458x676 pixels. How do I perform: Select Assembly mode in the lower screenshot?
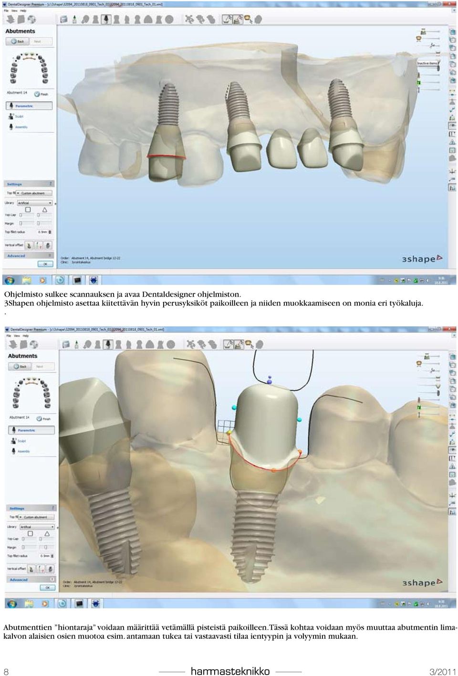(x=20, y=451)
